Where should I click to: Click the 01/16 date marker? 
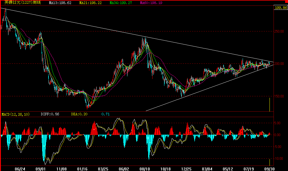82,169
